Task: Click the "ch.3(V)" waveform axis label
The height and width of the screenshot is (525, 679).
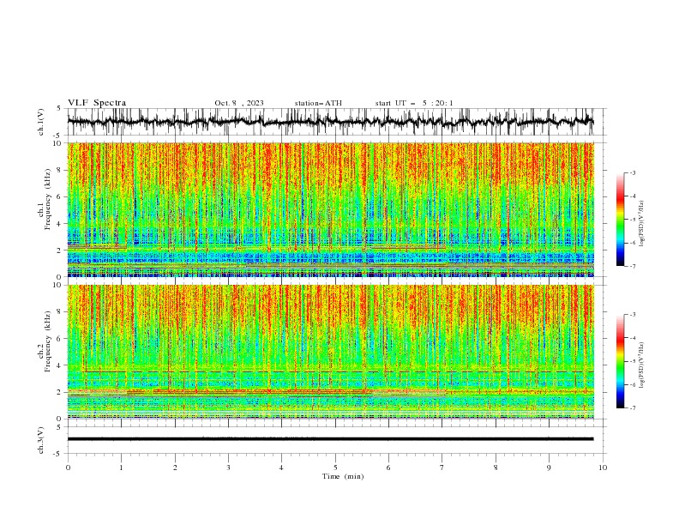Action: 41,440
